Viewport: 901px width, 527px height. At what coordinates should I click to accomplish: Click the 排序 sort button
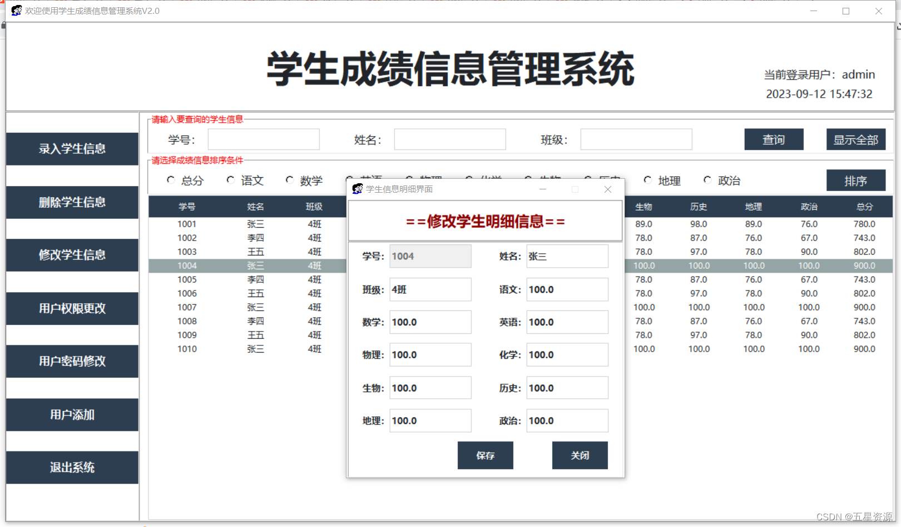tap(856, 180)
